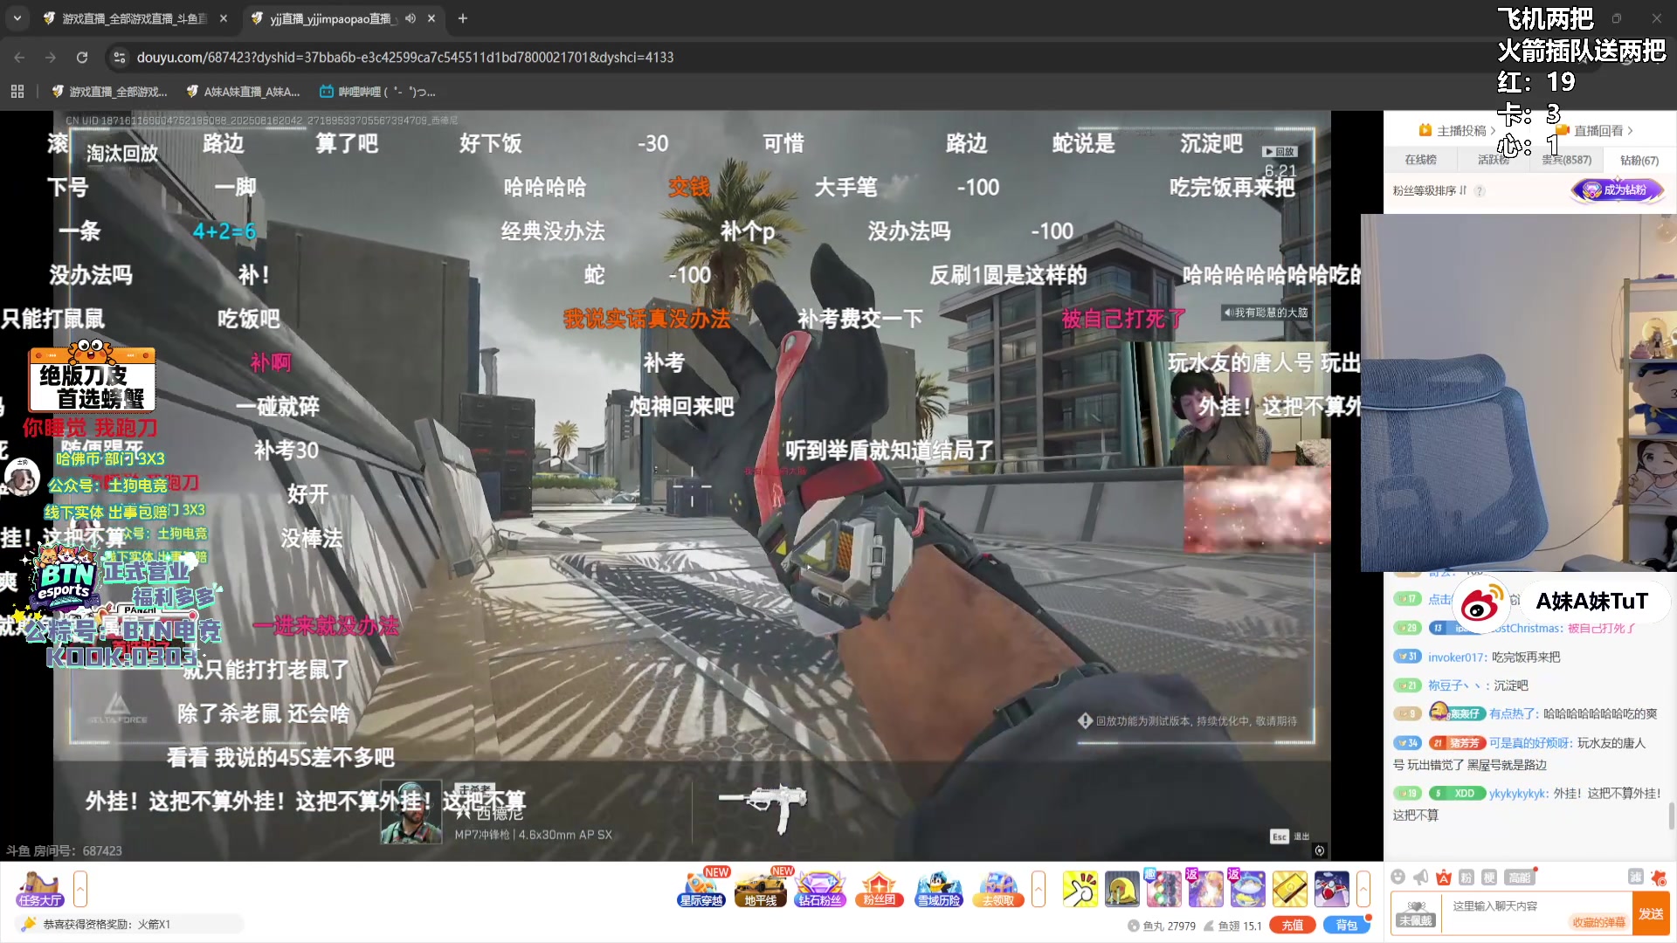Go back to the previous page
Screen dimensions: 1677x943
[x=19, y=57]
